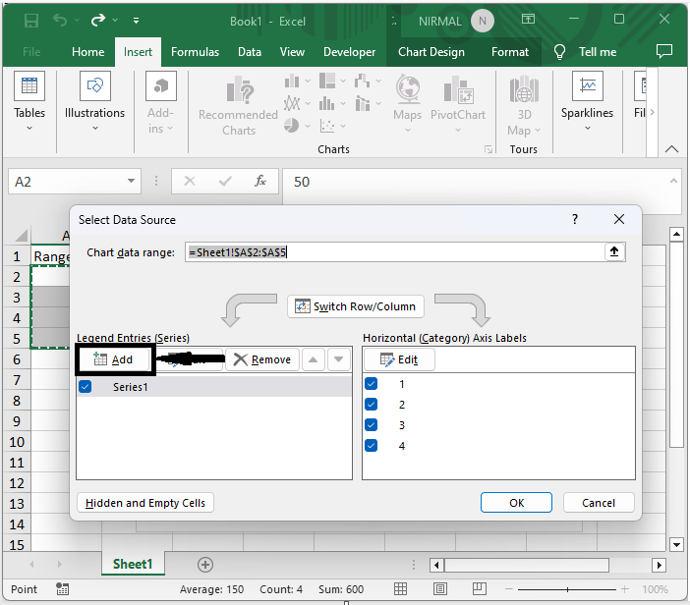
Task: Open the Sparklines ribbon group
Action: (x=587, y=102)
